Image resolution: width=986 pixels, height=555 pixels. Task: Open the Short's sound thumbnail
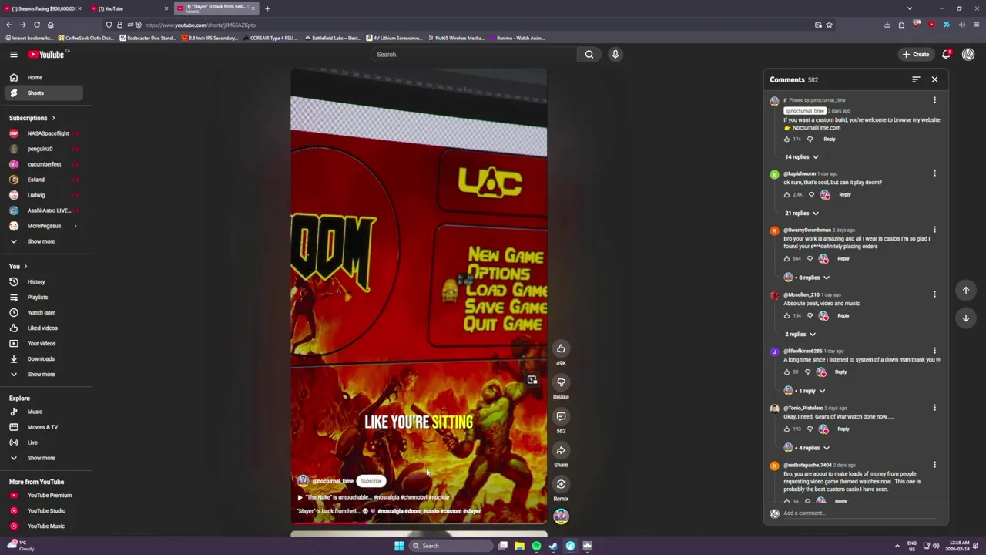coord(561,516)
